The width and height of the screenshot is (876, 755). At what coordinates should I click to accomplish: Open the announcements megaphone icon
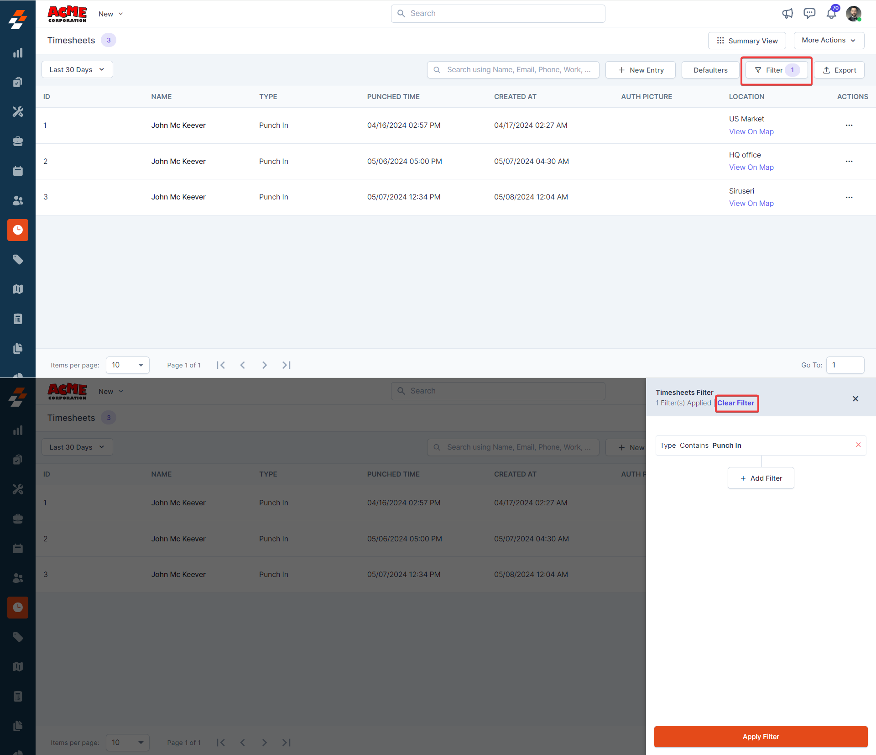[x=787, y=14]
